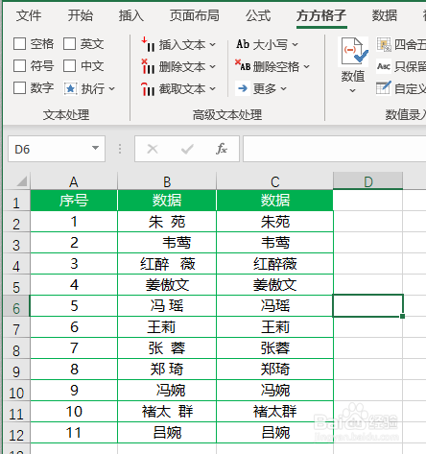Expand the 删除文本 dropdown arrow
Viewport: 426px width, 454px height.
pos(213,66)
